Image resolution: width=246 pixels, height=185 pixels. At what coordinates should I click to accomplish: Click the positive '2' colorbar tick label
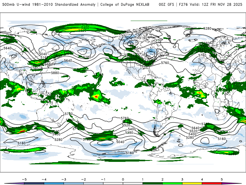pos(163,179)
